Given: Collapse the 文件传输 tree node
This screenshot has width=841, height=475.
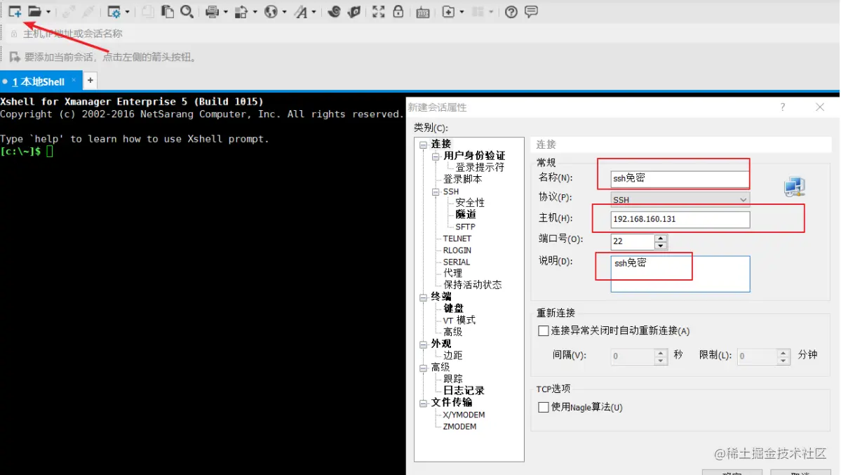Looking at the screenshot, I should 423,403.
